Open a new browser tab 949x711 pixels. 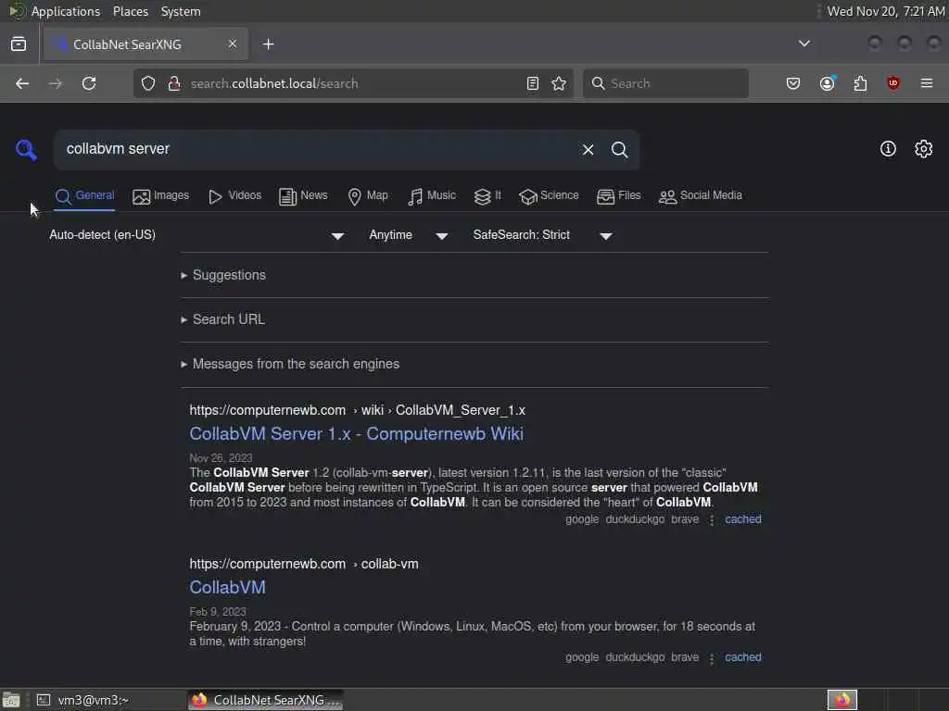268,44
